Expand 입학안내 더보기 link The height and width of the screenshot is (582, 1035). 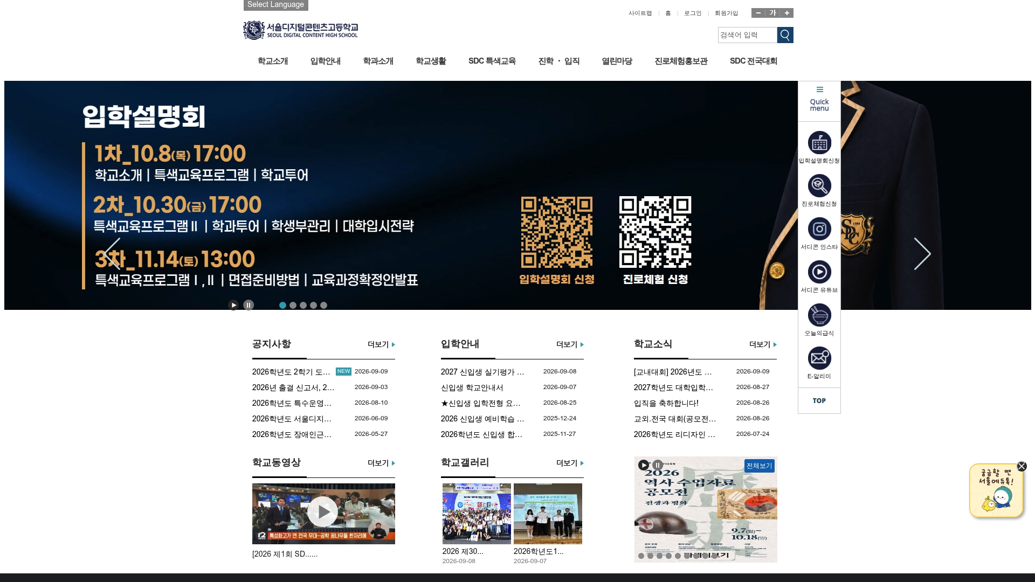(570, 344)
